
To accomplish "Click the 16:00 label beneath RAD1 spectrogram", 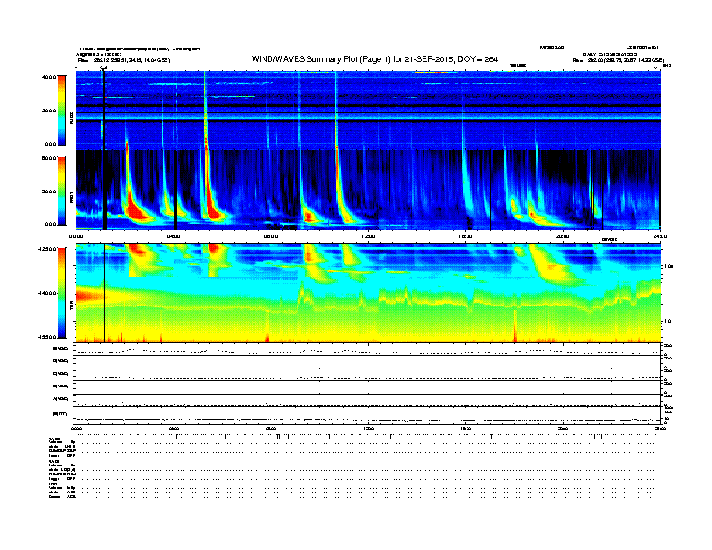I will point(466,236).
